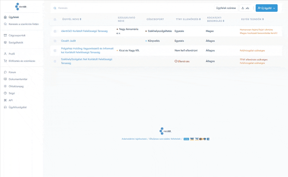The width and height of the screenshot is (288, 177).
Task: Export the list with the .xls button
Action: click(x=245, y=8)
